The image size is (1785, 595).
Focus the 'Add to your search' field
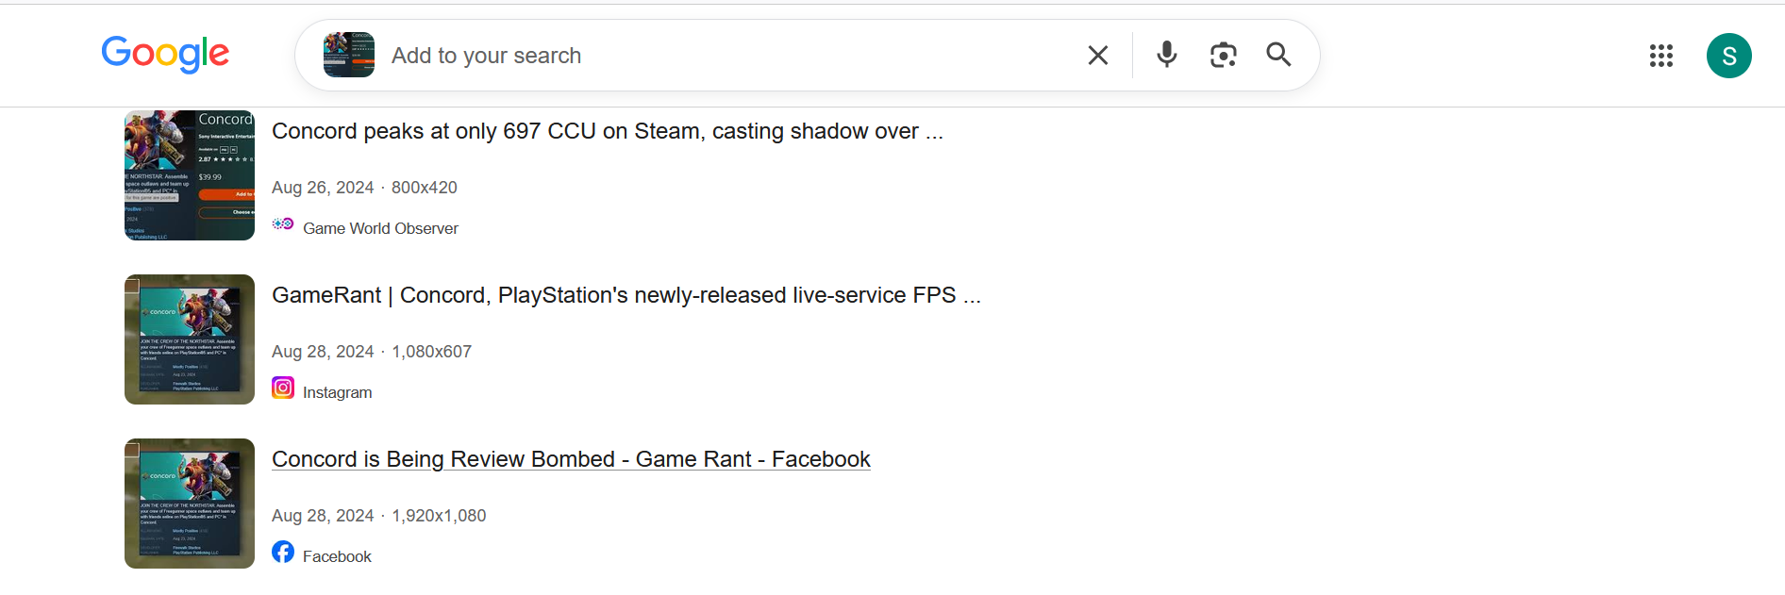726,56
